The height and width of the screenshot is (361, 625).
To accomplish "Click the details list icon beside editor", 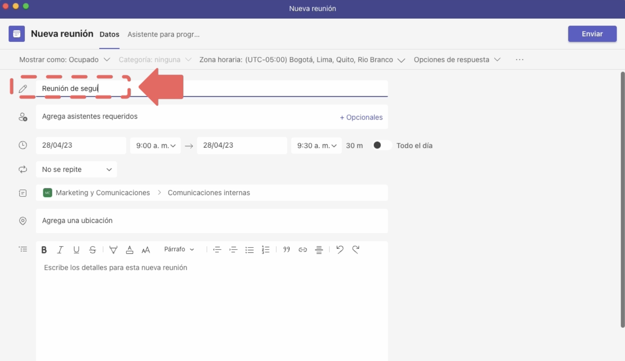I will [23, 249].
